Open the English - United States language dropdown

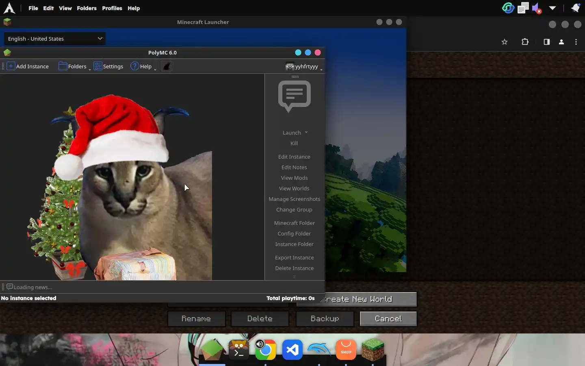[x=55, y=39]
